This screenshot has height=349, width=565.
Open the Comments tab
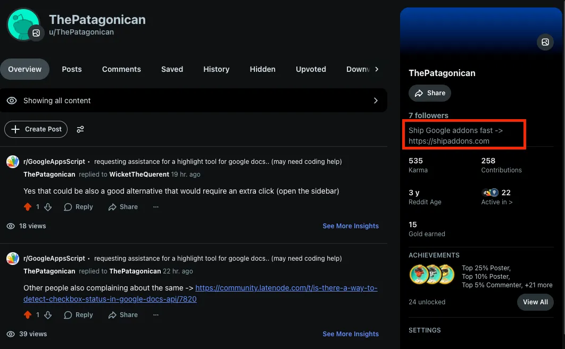pos(121,69)
